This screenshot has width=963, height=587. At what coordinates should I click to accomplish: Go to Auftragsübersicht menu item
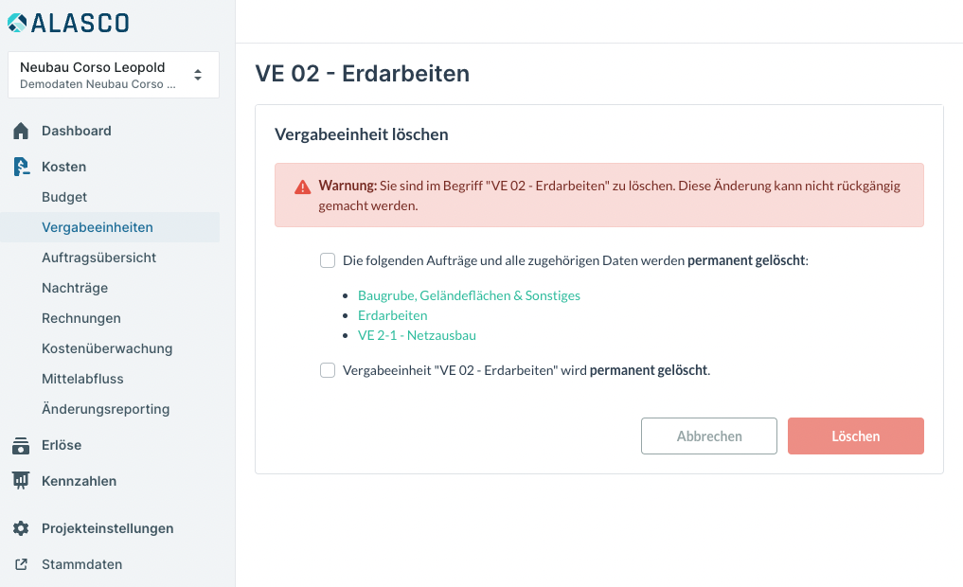coord(98,258)
